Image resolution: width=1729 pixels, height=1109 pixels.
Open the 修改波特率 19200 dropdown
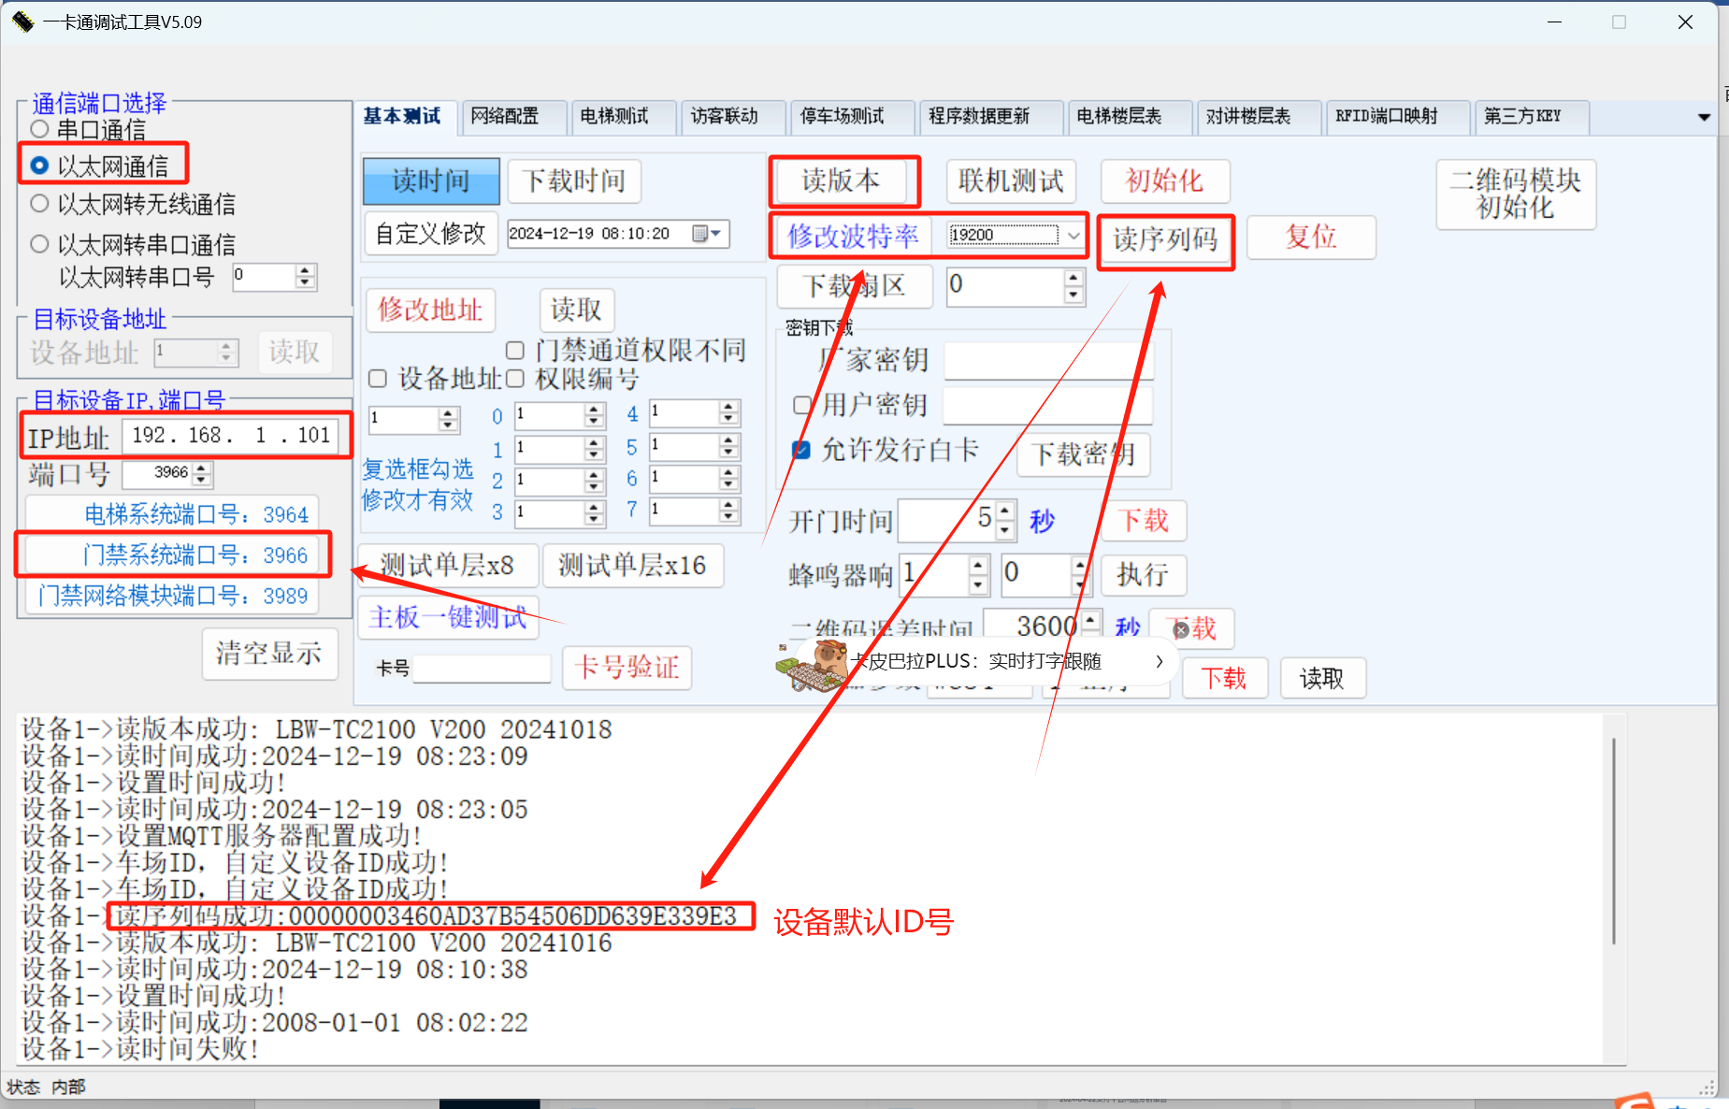pyautogui.click(x=1073, y=236)
